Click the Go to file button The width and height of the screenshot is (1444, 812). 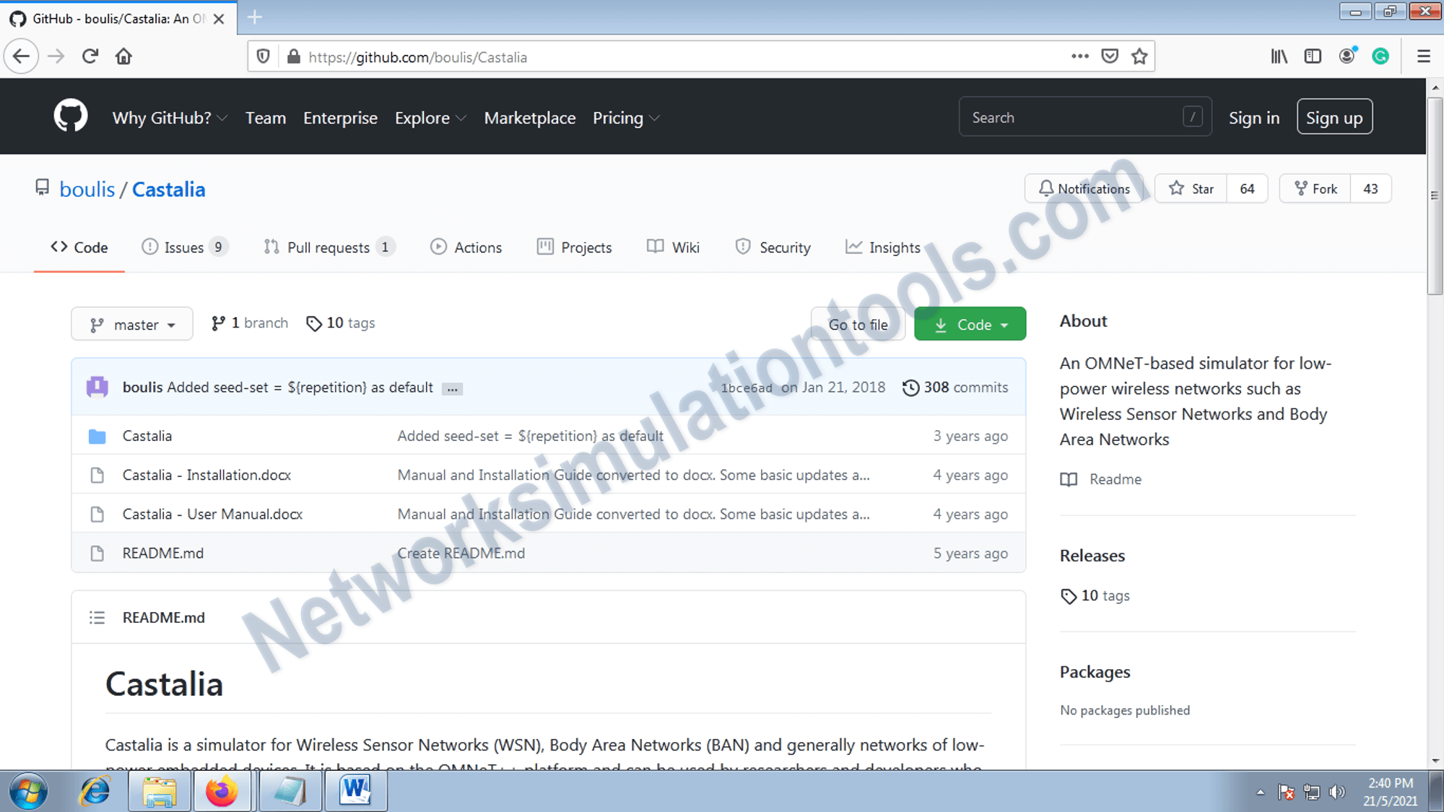858,324
